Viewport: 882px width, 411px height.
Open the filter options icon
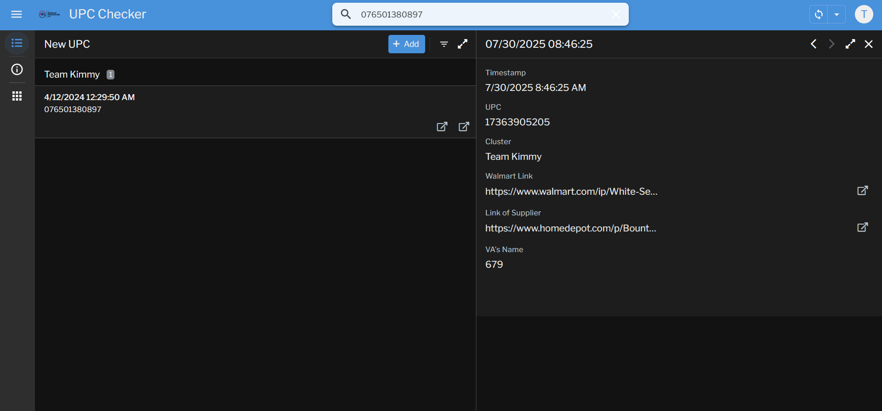444,44
